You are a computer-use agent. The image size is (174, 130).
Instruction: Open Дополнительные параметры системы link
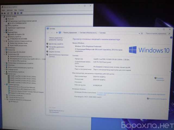point(59,56)
